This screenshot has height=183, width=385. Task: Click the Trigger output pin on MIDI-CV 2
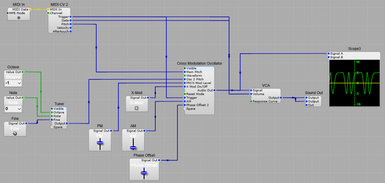tap(71, 16)
